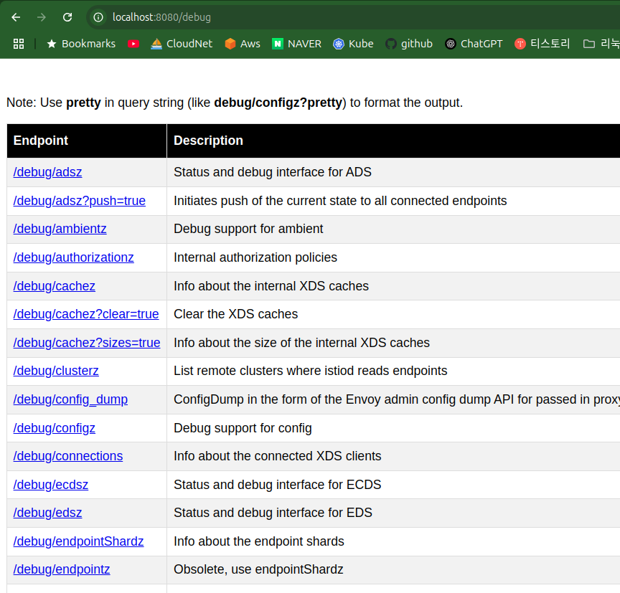Click 'Debug support for ambient' text

(248, 229)
